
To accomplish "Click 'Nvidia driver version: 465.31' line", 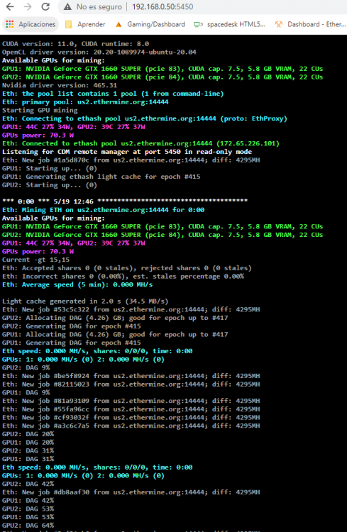I will (60, 86).
